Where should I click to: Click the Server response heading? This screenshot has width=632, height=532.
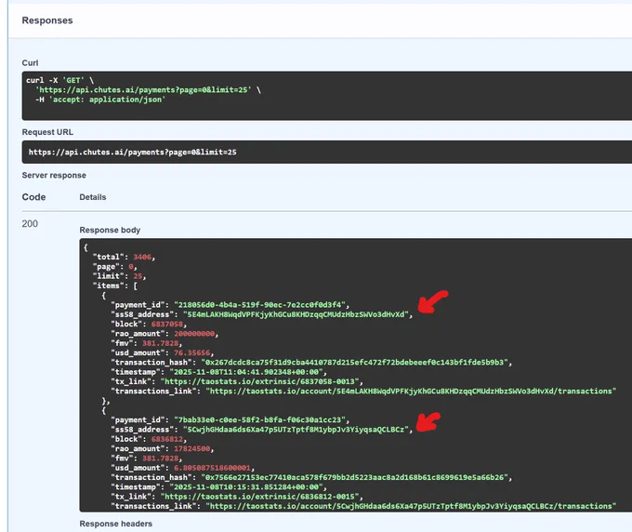coord(54,175)
